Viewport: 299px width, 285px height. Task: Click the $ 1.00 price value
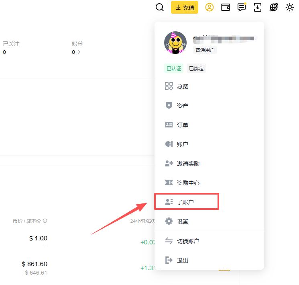click(x=38, y=238)
